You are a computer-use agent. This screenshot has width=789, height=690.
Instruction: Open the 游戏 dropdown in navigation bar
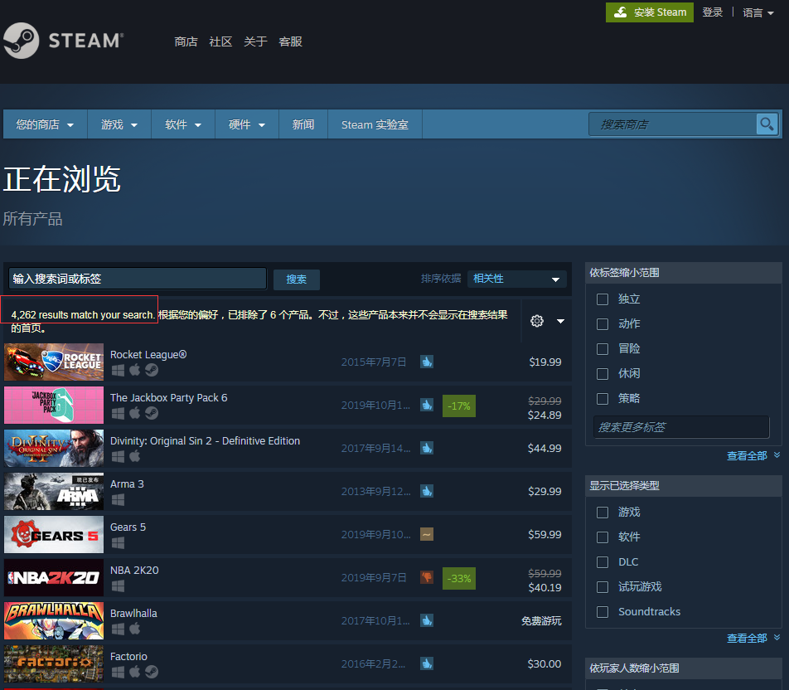tap(119, 124)
